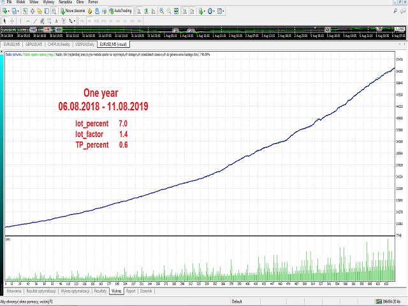Open the Dziennik tab
The image size is (408, 306).
146,291
